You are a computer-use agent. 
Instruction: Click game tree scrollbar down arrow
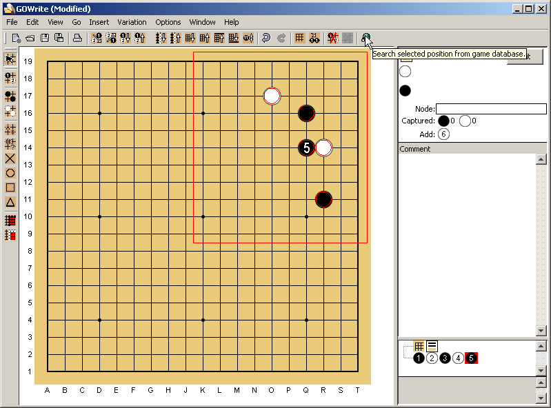(541, 370)
